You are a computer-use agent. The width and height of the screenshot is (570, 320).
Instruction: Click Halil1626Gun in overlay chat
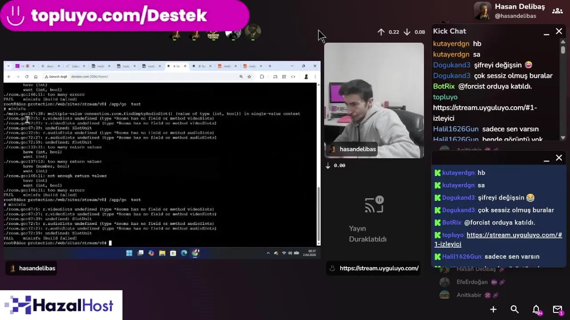point(462,257)
